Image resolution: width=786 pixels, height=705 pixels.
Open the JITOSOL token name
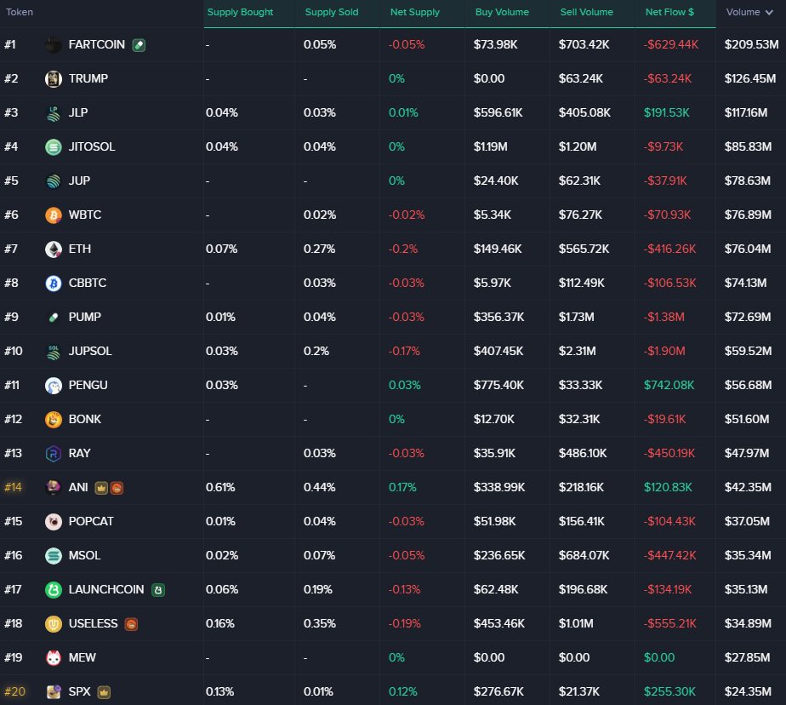coord(92,147)
